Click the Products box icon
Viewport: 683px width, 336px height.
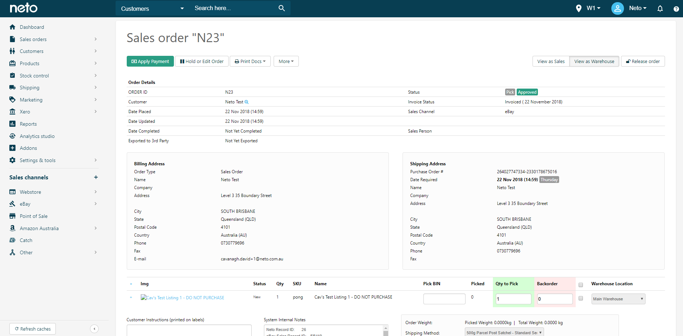[13, 63]
